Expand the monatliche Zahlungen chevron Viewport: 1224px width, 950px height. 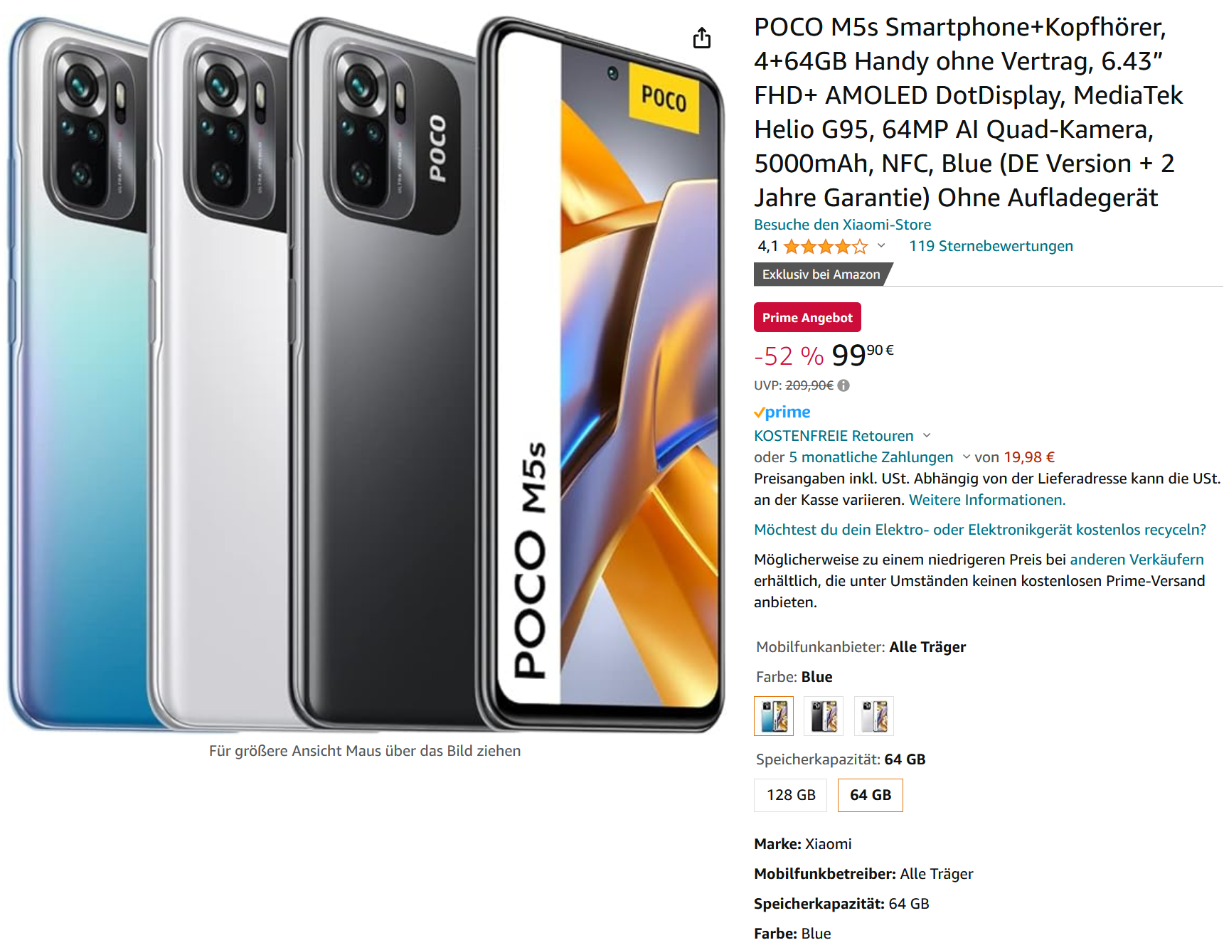pos(966,457)
